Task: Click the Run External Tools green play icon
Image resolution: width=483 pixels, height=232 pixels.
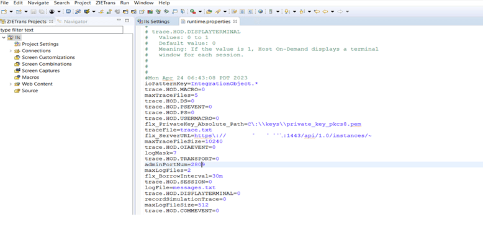Action: [x=193, y=12]
